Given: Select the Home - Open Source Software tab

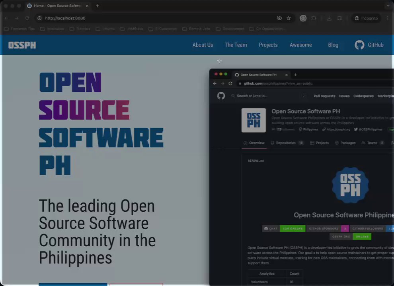Looking at the screenshot, I should pyautogui.click(x=58, y=6).
